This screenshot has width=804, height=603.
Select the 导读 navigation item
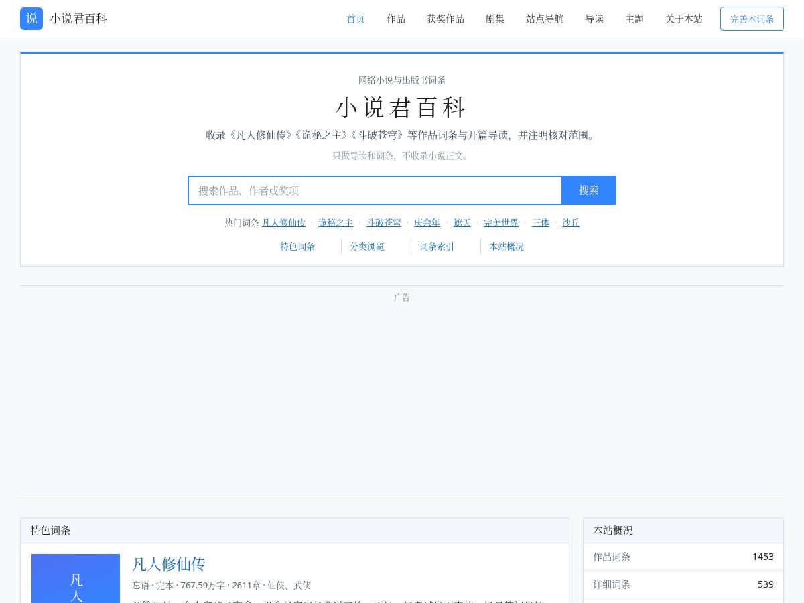[x=594, y=19]
